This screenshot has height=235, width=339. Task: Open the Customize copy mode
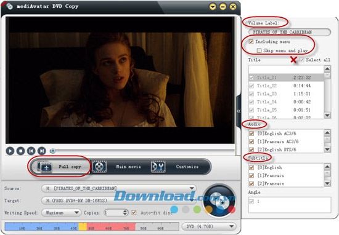[x=179, y=167]
